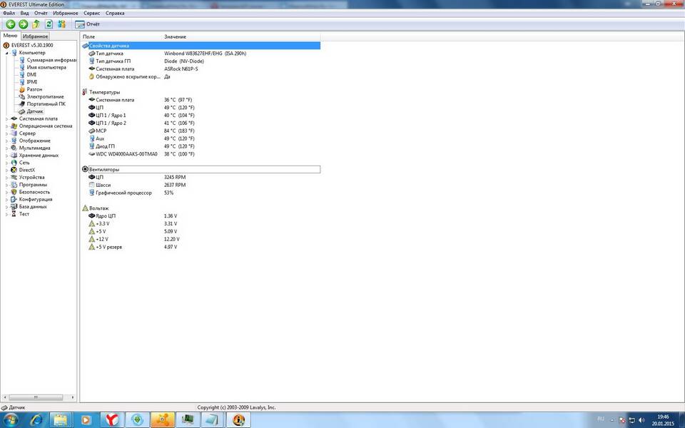
Task: Click the Internet Explorer taskbar icon
Action: tap(36, 419)
